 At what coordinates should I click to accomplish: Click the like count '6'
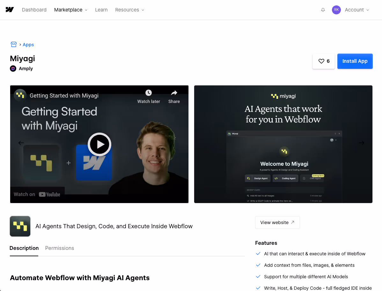(328, 61)
